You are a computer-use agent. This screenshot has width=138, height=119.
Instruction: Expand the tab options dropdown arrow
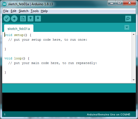point(127,27)
